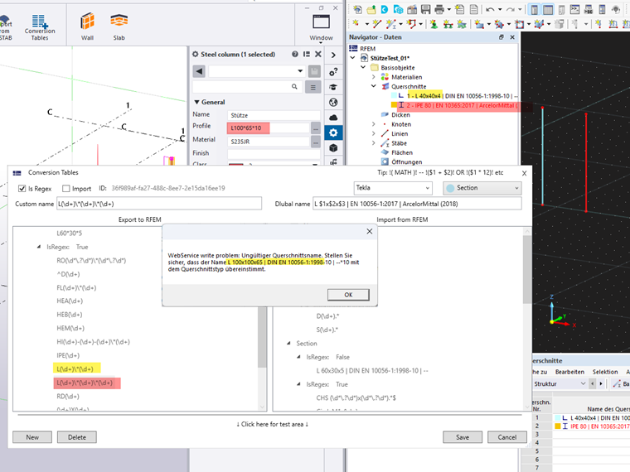
Task: Toggle RFEM navigator panel toolbar icon
Action: point(535,9)
